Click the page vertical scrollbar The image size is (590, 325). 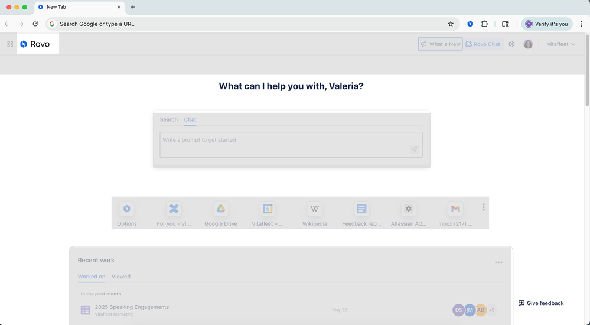click(587, 70)
